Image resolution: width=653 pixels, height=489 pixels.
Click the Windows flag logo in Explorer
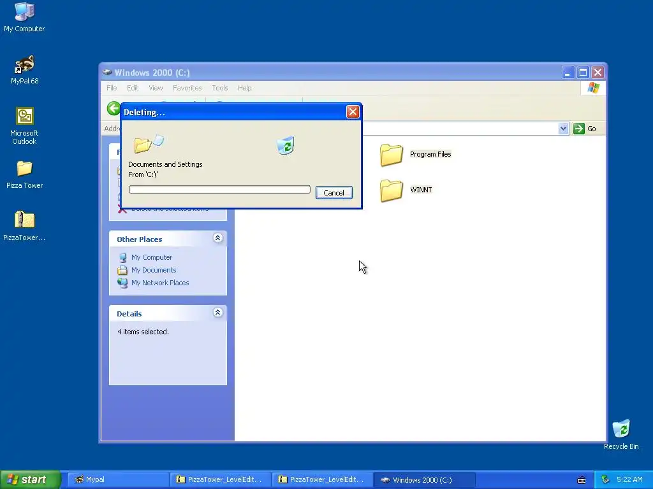coord(594,88)
